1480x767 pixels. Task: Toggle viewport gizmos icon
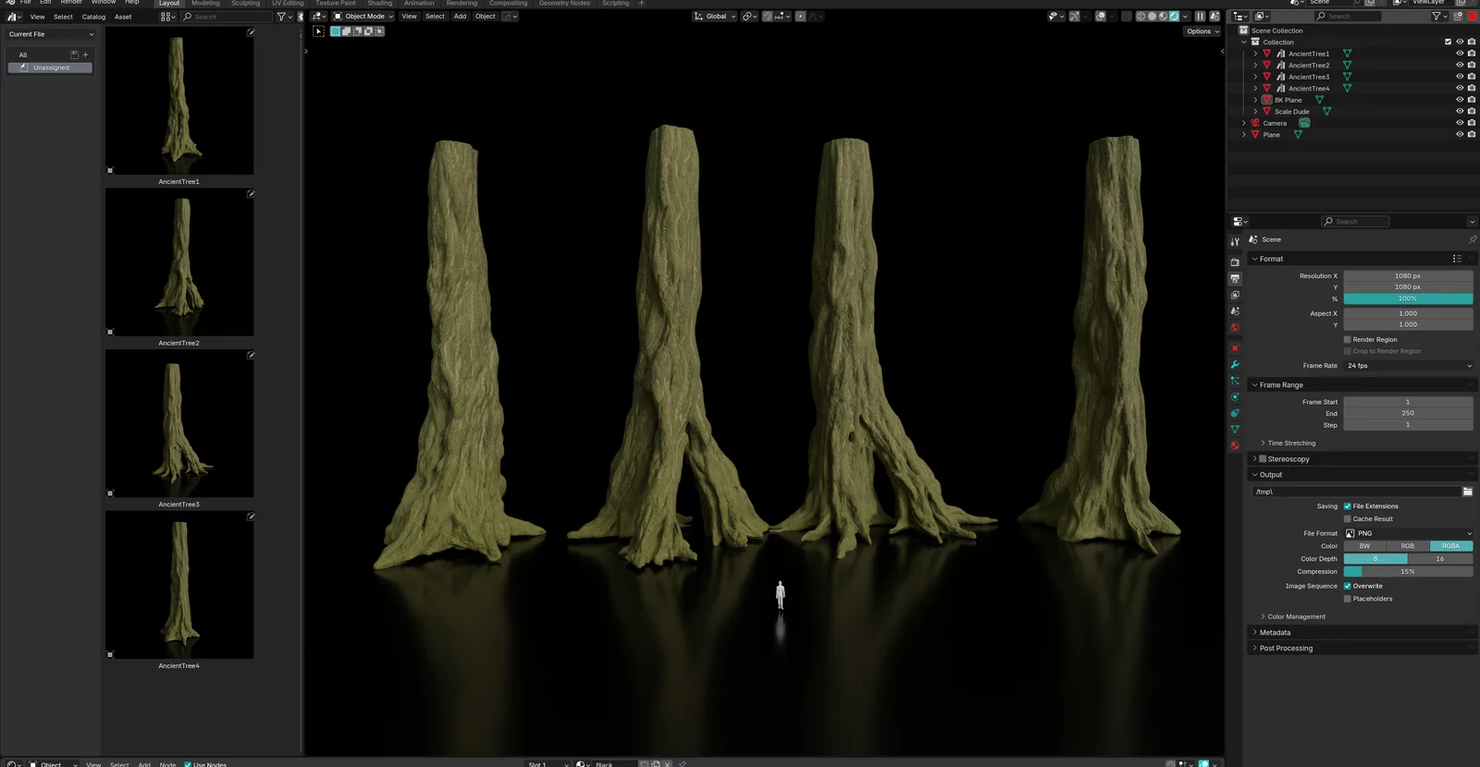tap(1074, 16)
